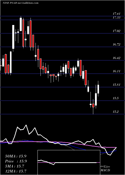The image size is (125, 175).
Task: Click the Price : 15.9 readout
Action: [15, 161]
